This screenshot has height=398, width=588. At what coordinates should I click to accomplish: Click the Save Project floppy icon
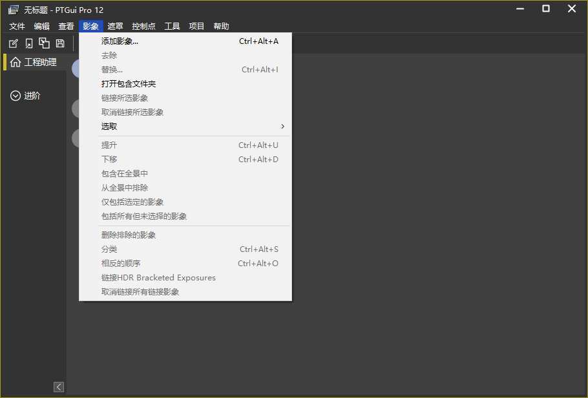(60, 43)
